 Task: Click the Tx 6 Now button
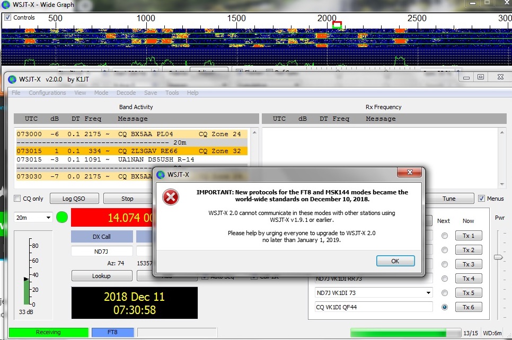(x=468, y=307)
